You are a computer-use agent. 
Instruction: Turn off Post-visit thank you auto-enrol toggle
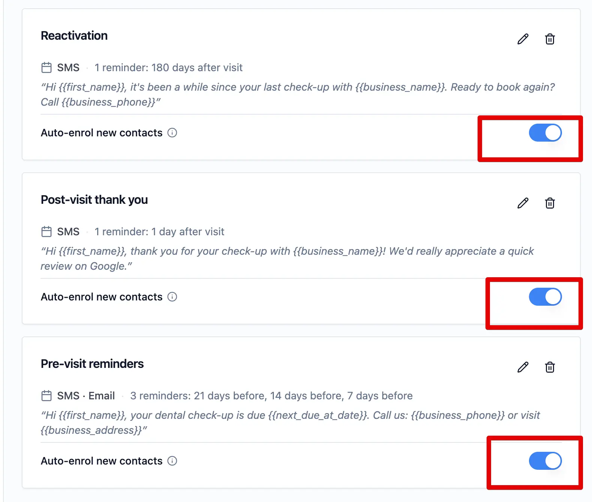coord(545,297)
